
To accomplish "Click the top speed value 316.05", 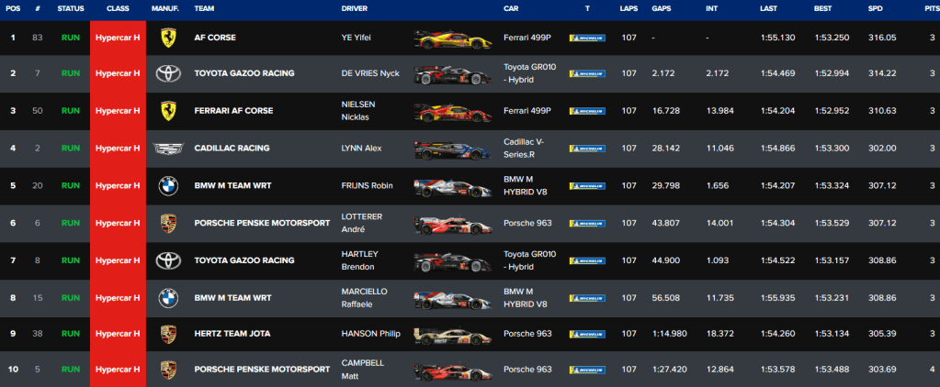I will click(882, 38).
